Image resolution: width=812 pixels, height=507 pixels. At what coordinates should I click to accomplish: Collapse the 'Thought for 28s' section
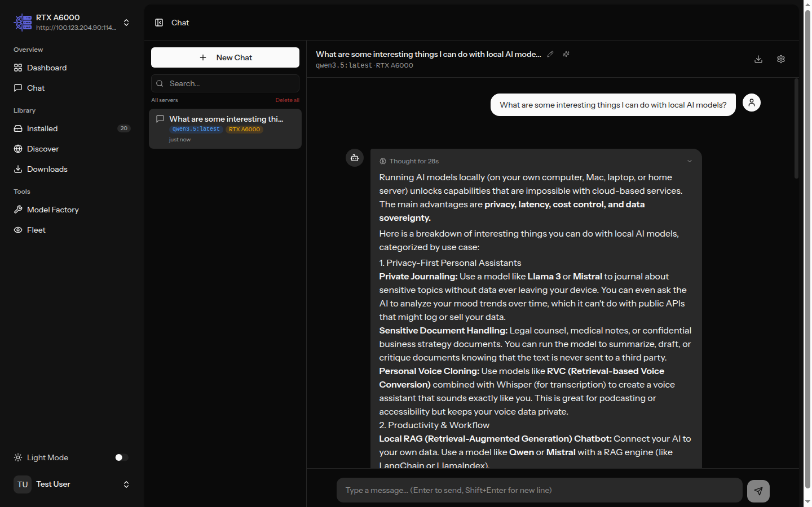(x=689, y=161)
